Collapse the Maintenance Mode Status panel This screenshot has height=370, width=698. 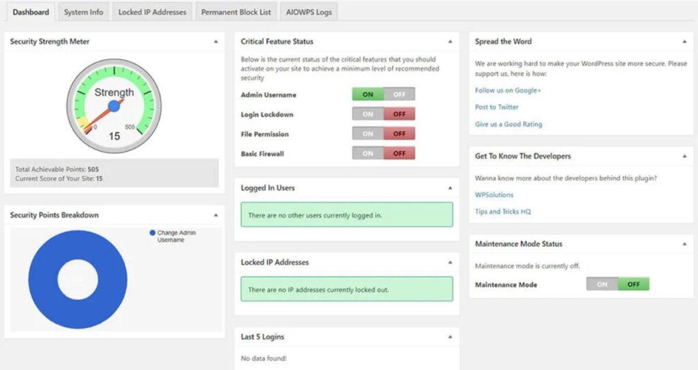pos(684,243)
